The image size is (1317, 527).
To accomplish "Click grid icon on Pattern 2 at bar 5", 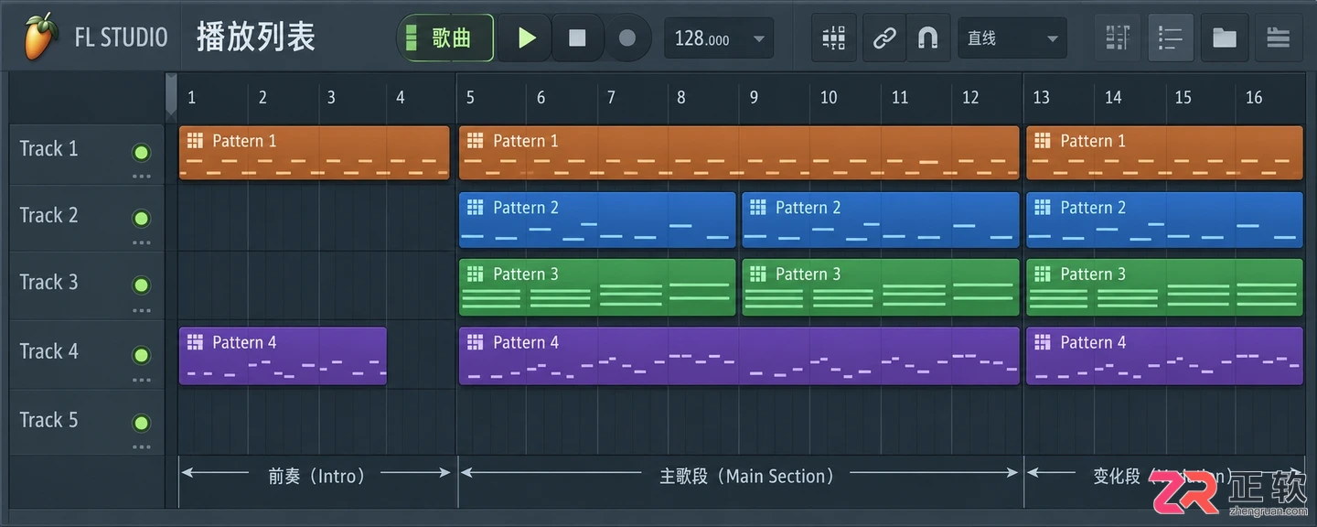I will coord(475,207).
